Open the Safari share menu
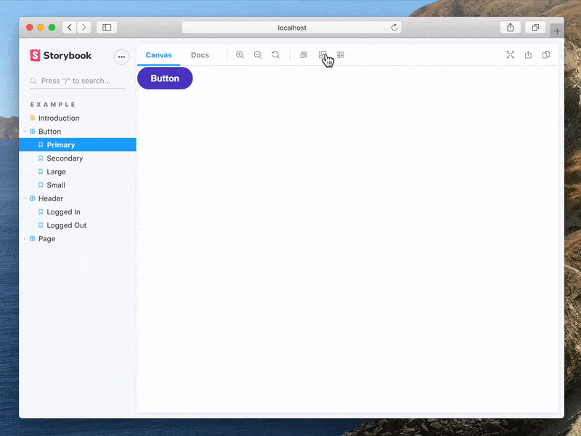The image size is (581, 436). 511,28
